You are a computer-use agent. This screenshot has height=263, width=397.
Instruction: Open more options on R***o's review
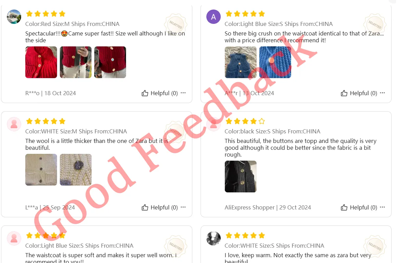coord(183,93)
